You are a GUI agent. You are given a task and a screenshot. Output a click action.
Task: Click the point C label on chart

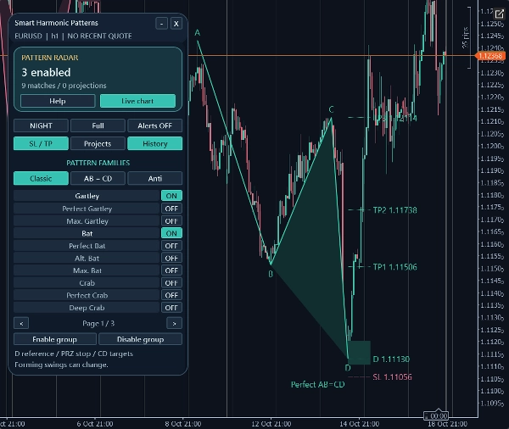(331, 109)
